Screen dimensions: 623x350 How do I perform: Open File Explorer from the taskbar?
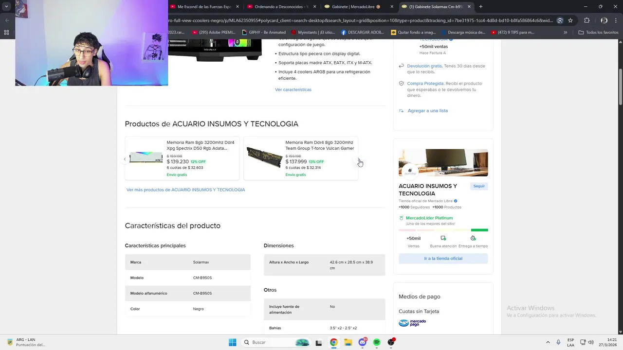coord(348,342)
